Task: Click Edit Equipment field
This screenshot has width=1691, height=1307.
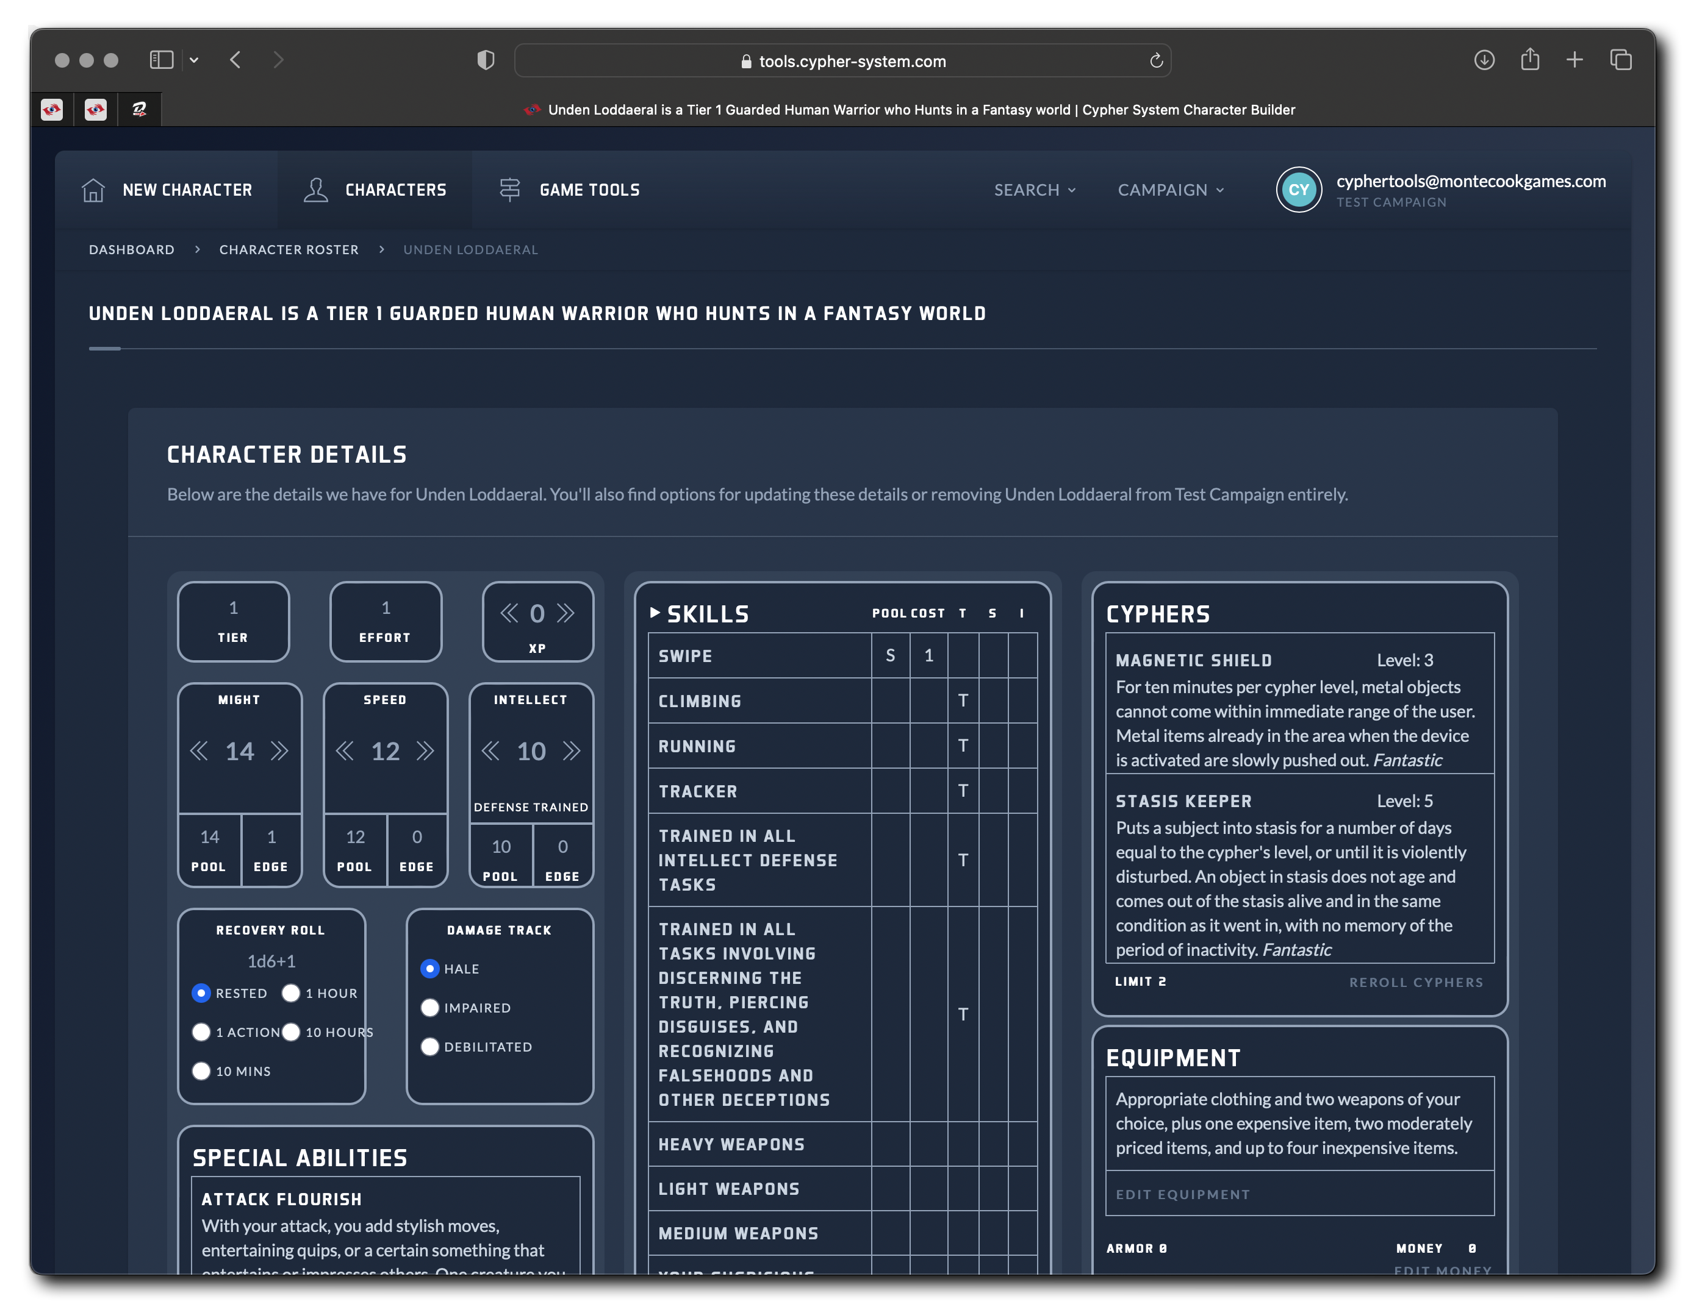Action: (x=1182, y=1194)
